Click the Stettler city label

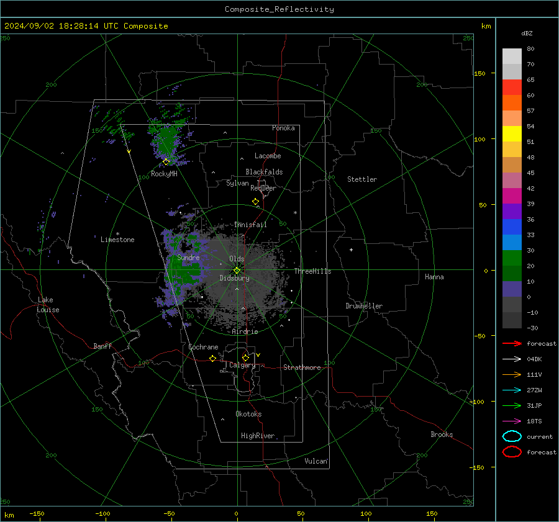362,179
